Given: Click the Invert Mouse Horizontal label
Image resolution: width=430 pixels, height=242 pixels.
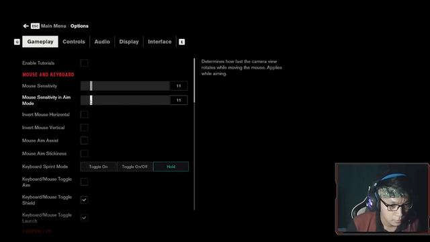Looking at the screenshot, I should click(46, 114).
